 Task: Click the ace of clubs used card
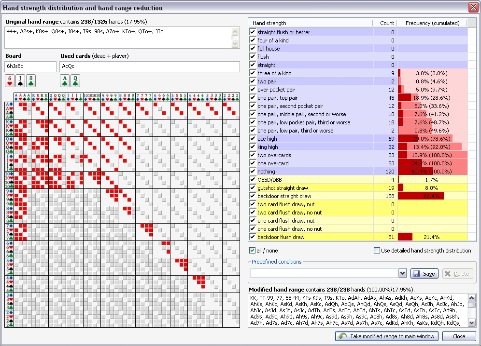pyautogui.click(x=65, y=81)
